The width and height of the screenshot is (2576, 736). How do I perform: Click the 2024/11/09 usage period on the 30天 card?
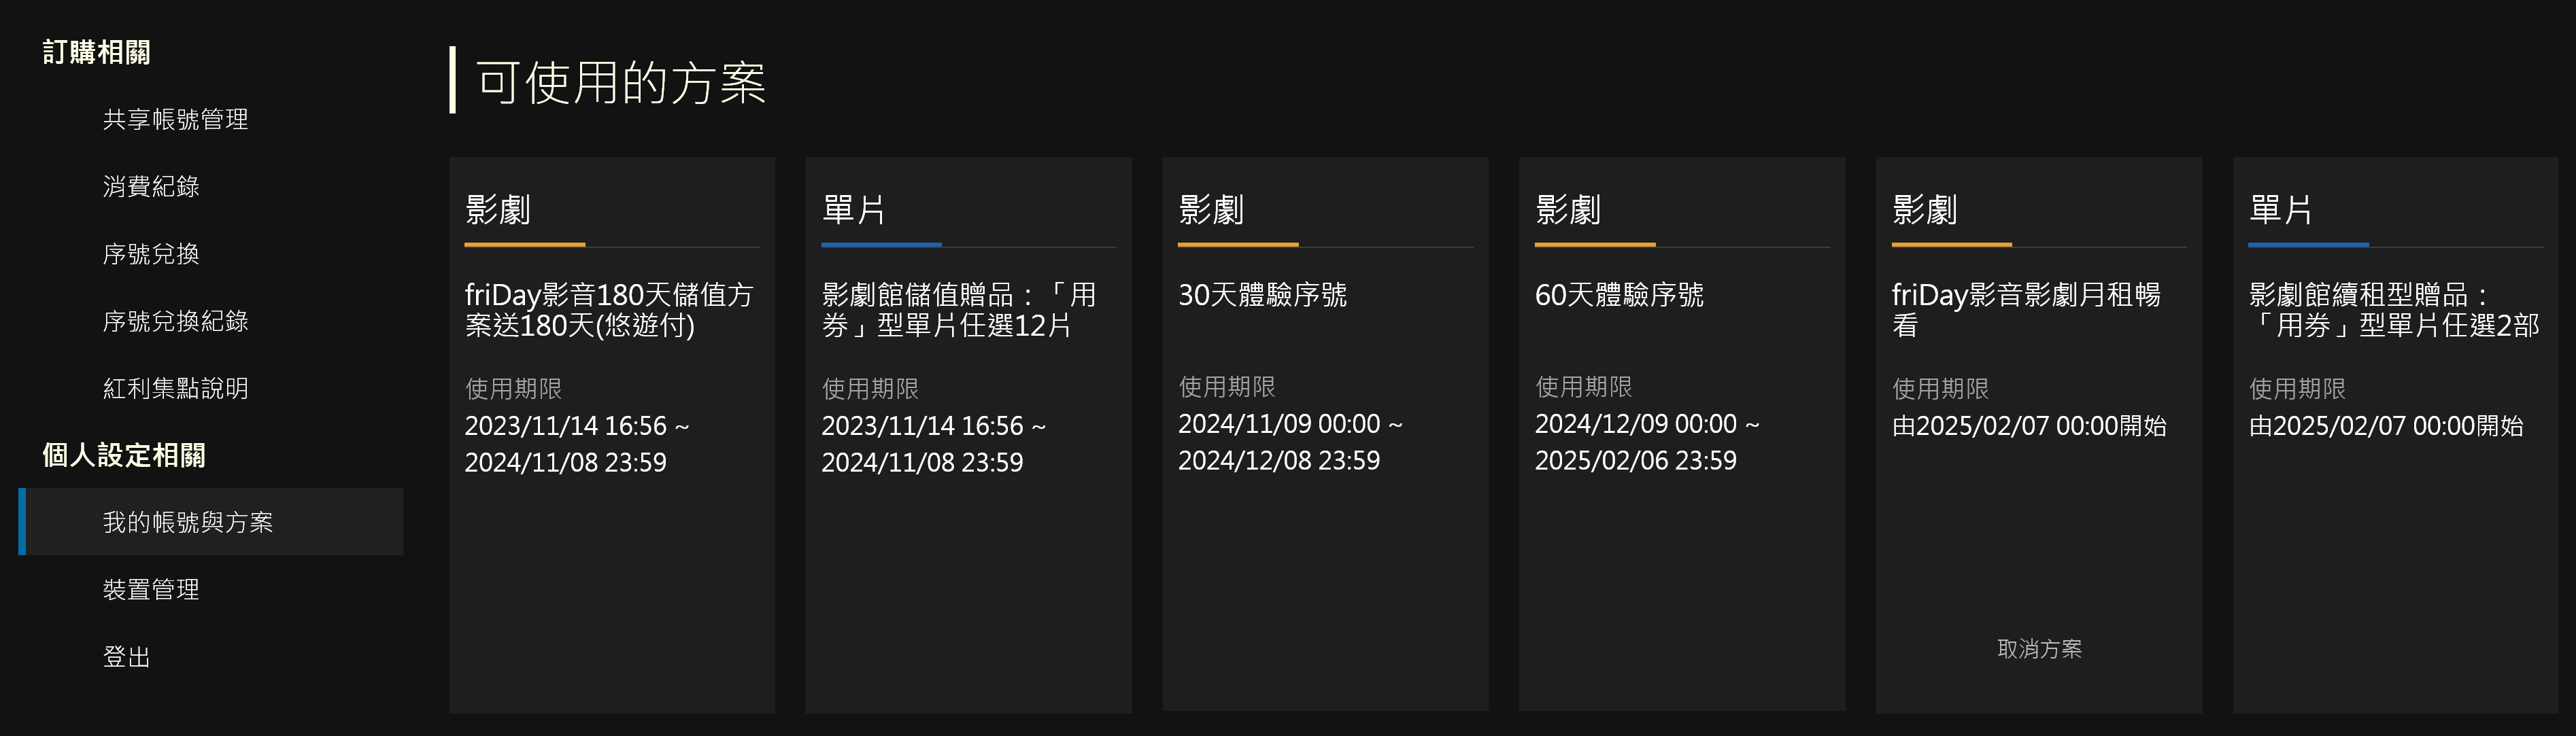(1289, 442)
